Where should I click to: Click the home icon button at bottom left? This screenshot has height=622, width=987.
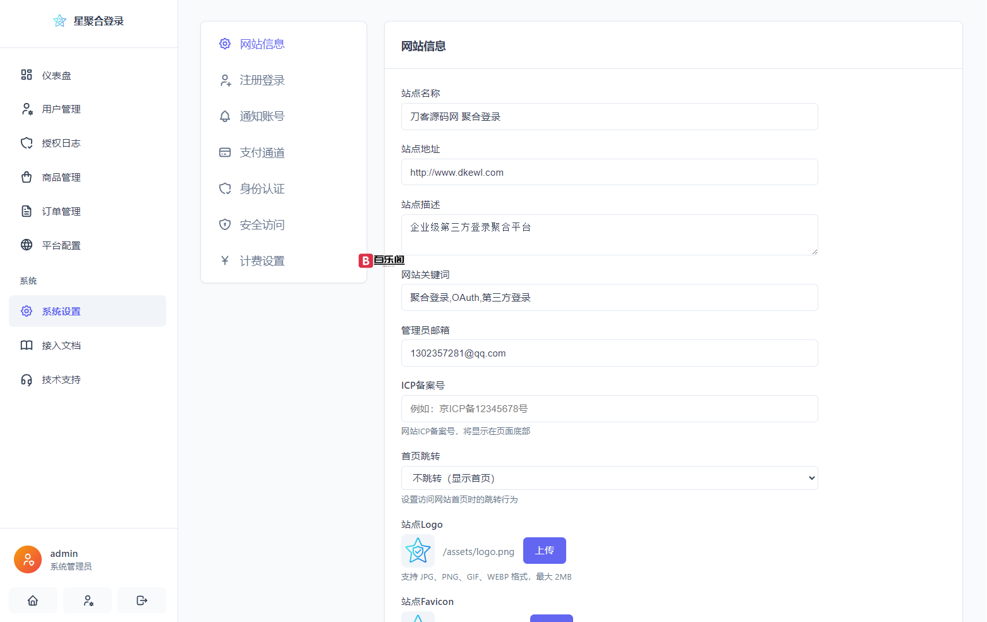33,601
